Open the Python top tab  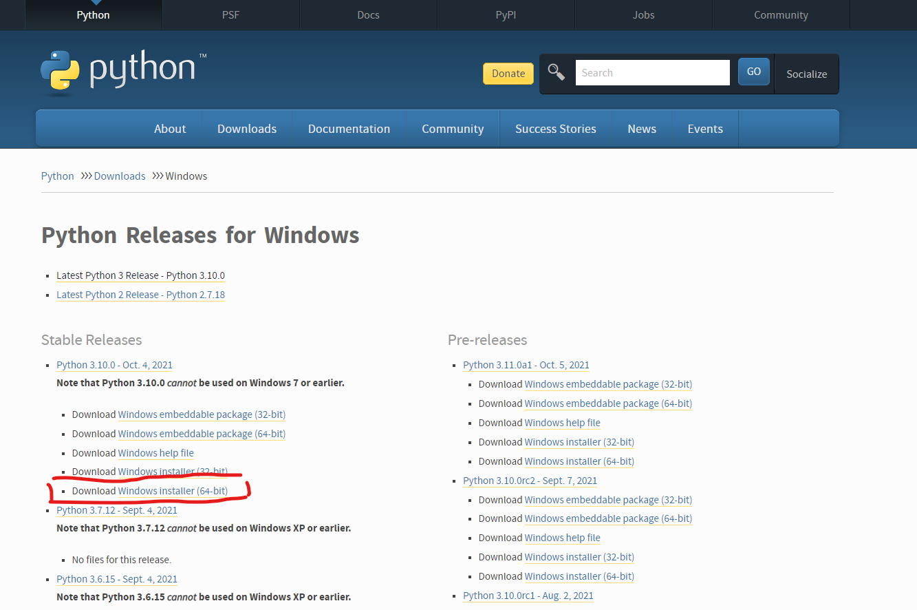94,14
